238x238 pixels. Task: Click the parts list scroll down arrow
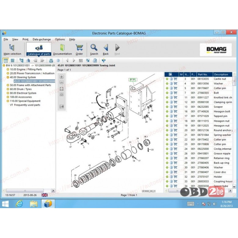[234, 186]
